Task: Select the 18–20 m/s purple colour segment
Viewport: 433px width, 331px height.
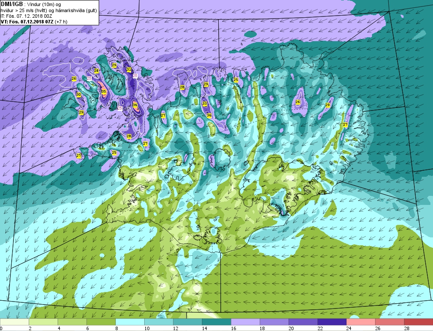Action: [x=274, y=322]
